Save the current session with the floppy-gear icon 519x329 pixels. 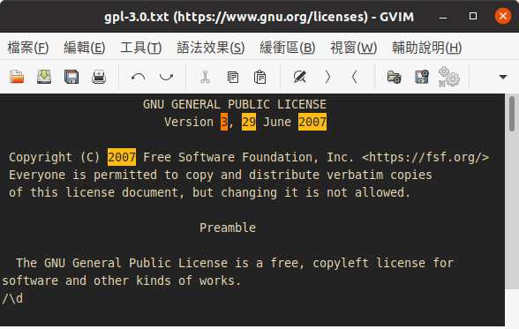(x=422, y=77)
